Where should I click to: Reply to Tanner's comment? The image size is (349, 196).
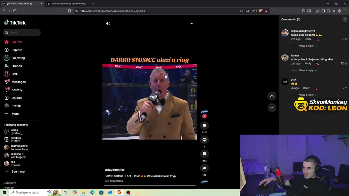coord(308,63)
